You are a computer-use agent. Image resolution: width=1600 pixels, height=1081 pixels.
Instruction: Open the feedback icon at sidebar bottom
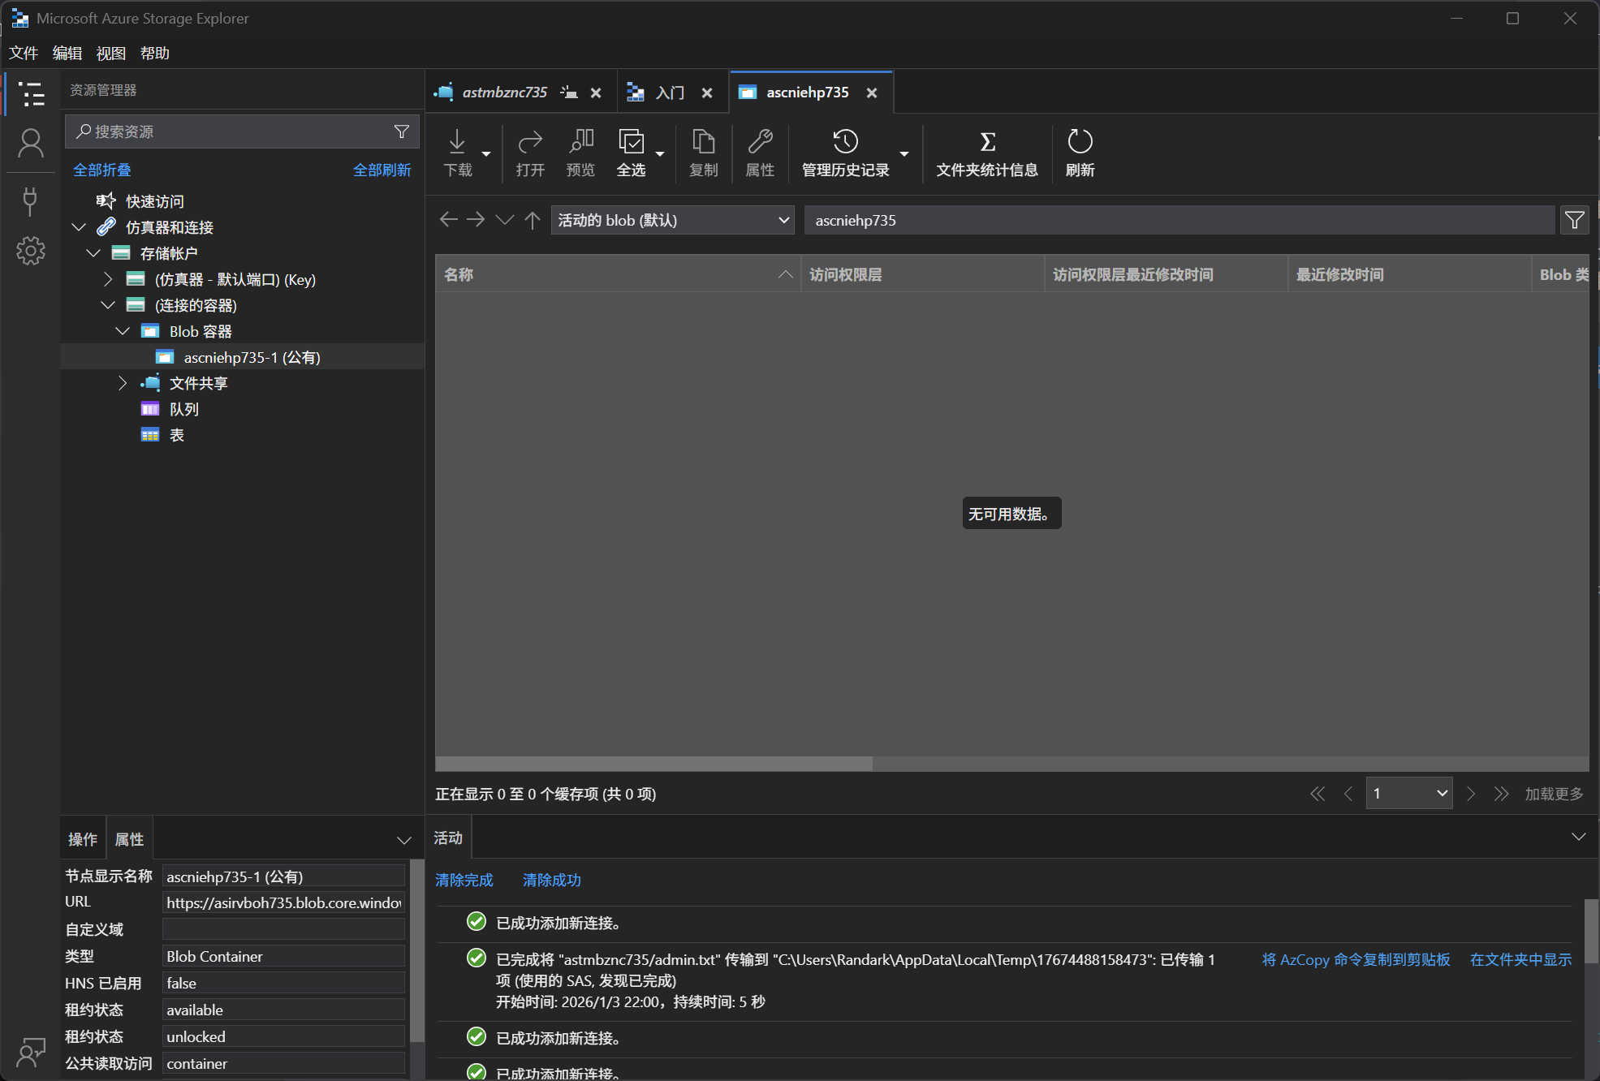(31, 1052)
